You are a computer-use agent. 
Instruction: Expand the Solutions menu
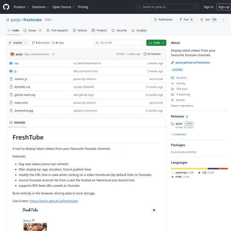pyautogui.click(x=40, y=7)
